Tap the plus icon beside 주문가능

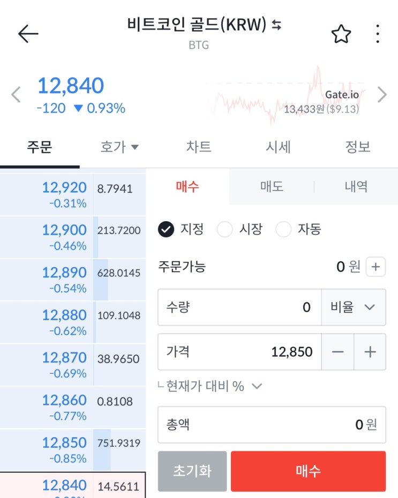(x=376, y=267)
